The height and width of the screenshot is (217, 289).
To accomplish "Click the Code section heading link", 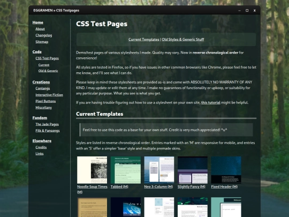I will [37, 52].
